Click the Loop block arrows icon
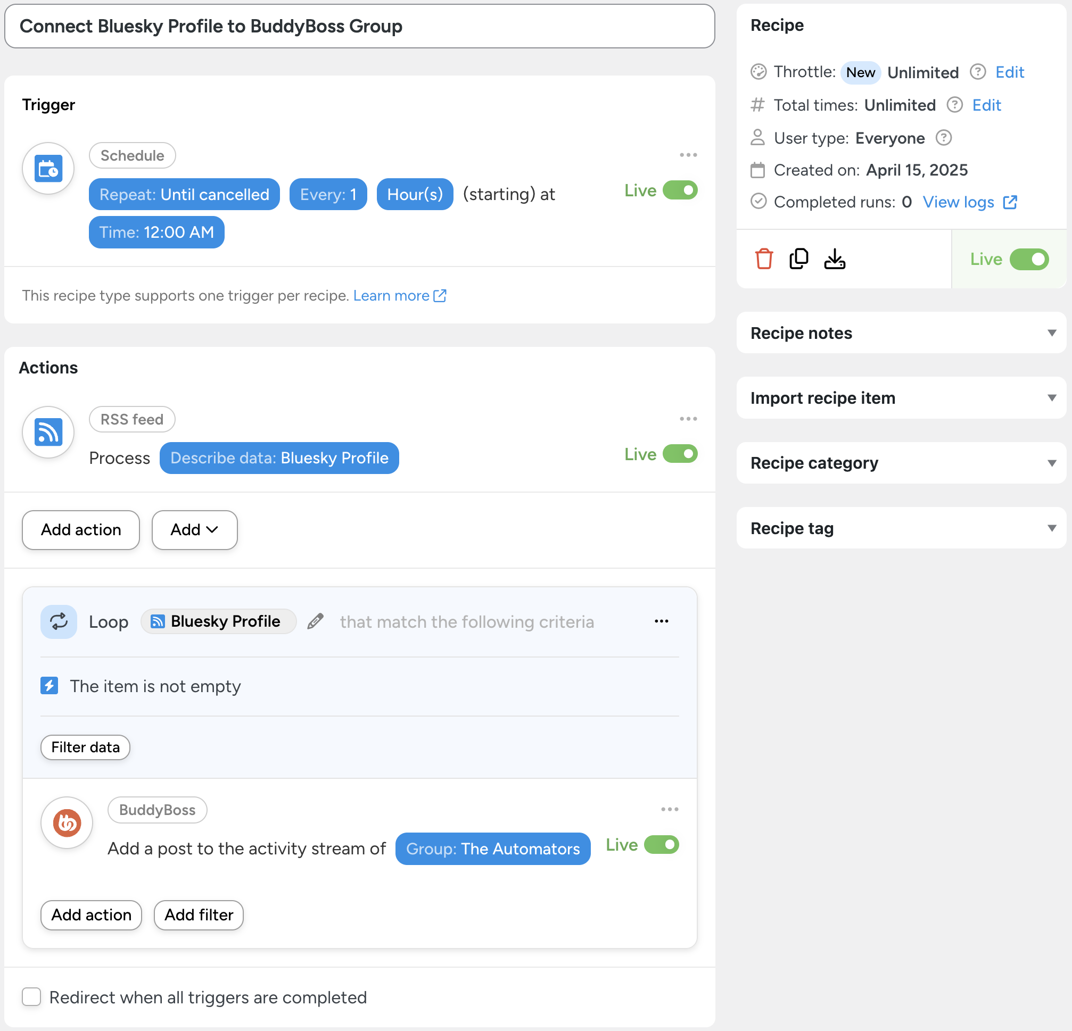This screenshot has height=1031, width=1072. [59, 621]
